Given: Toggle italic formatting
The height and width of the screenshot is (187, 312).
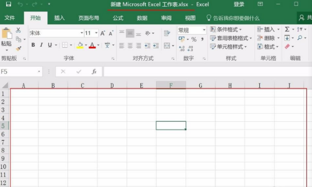Looking at the screenshot, I should click(41, 45).
